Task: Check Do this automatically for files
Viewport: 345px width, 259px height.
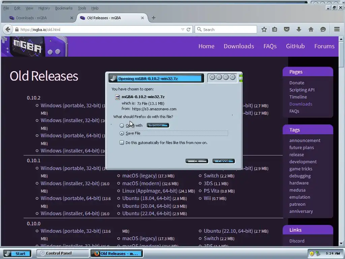Action: coord(122,143)
